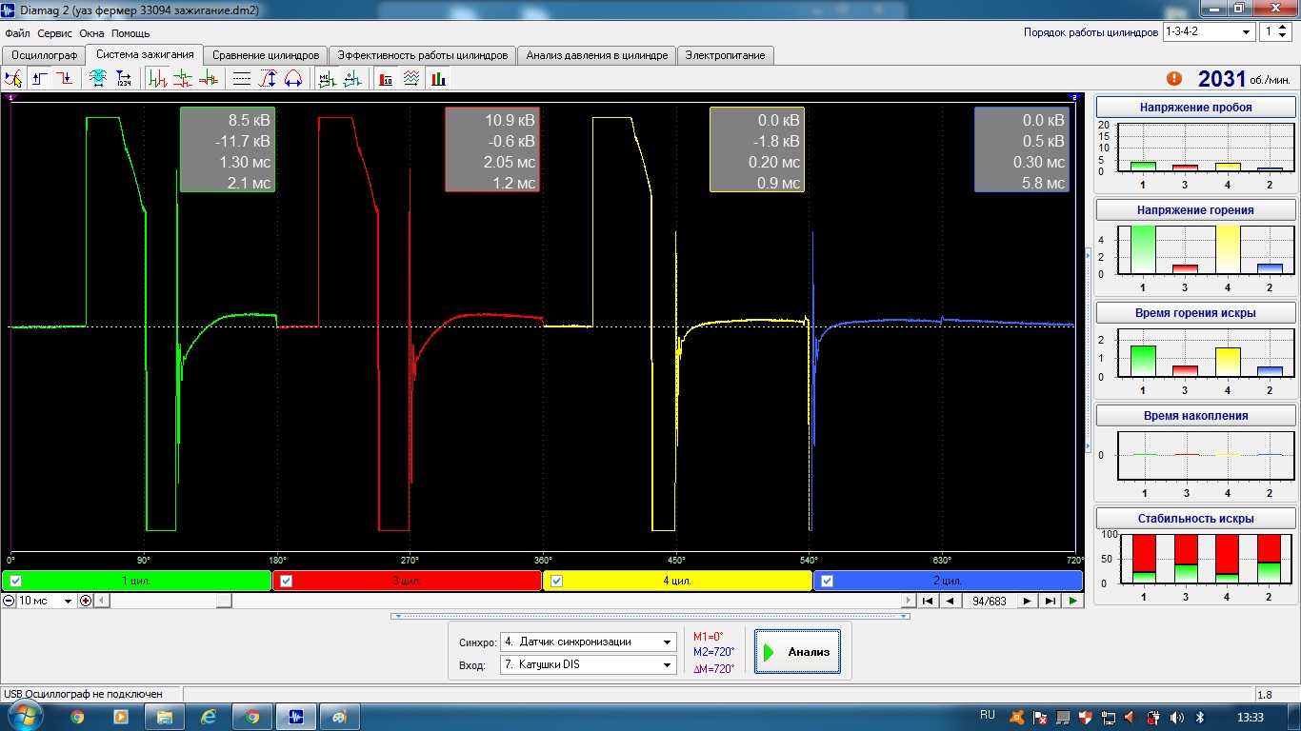Click the stacked green and red waveforms icon

(x=183, y=79)
